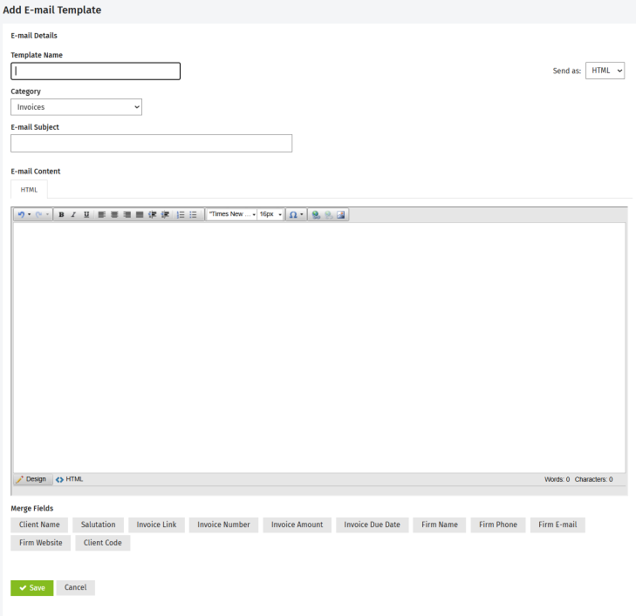Open the Send as format dropdown
This screenshot has height=616, width=636.
[x=605, y=71]
